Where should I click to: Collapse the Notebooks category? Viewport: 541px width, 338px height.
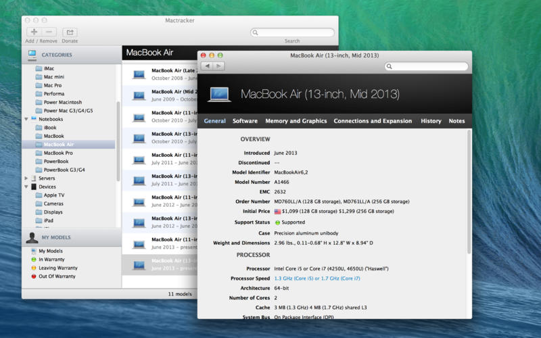click(26, 119)
